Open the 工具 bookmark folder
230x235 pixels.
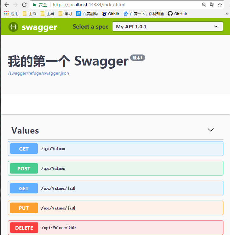coord(47,14)
